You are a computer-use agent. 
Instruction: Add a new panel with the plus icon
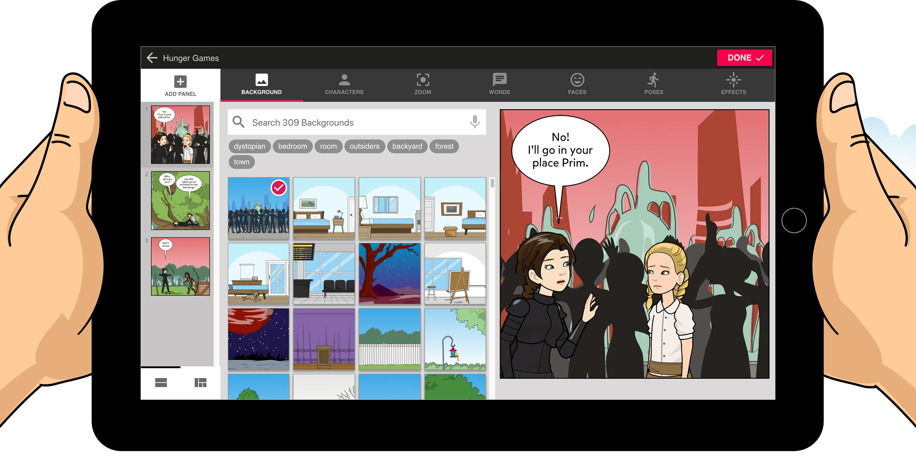click(181, 82)
